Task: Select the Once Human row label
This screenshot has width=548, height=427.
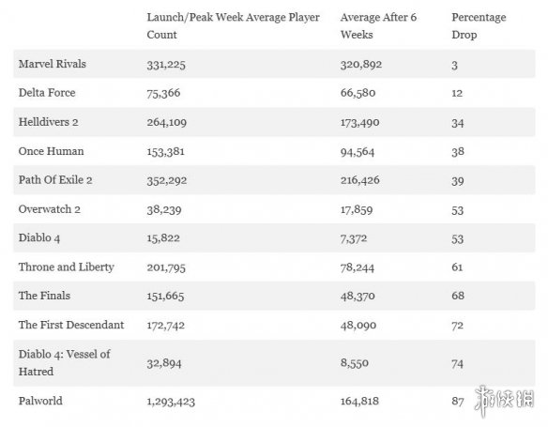Action: [x=51, y=151]
